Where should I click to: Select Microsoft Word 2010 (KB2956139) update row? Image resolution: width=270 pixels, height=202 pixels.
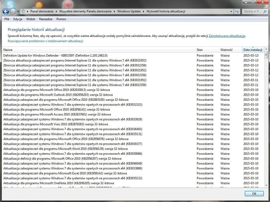pos(133,149)
